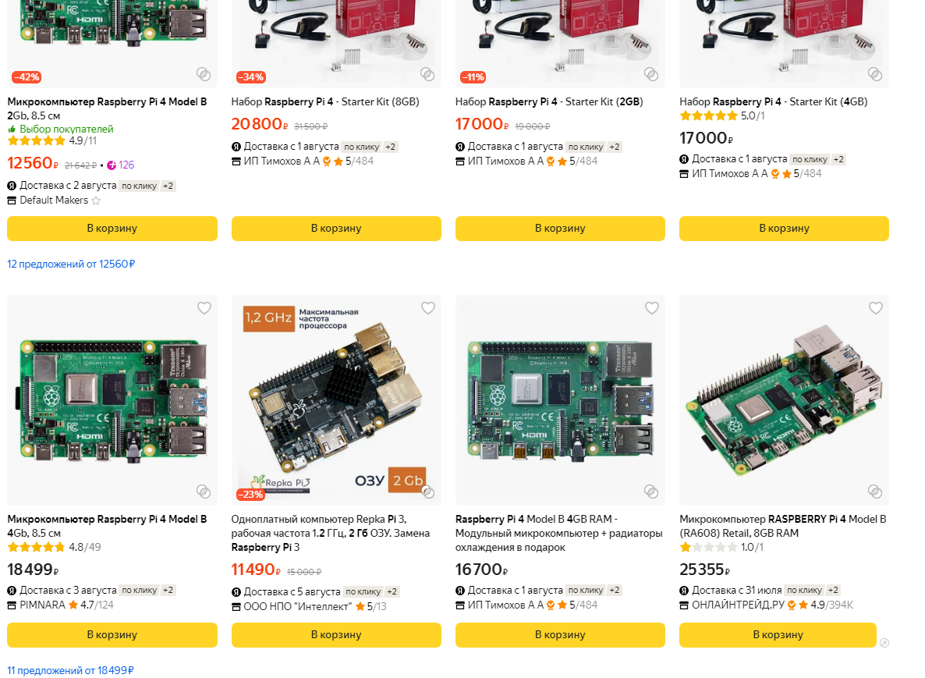Compare the Raspberry Pi 4 Model B 4Gb board
Screen dimensions: 925x678
click(x=204, y=491)
